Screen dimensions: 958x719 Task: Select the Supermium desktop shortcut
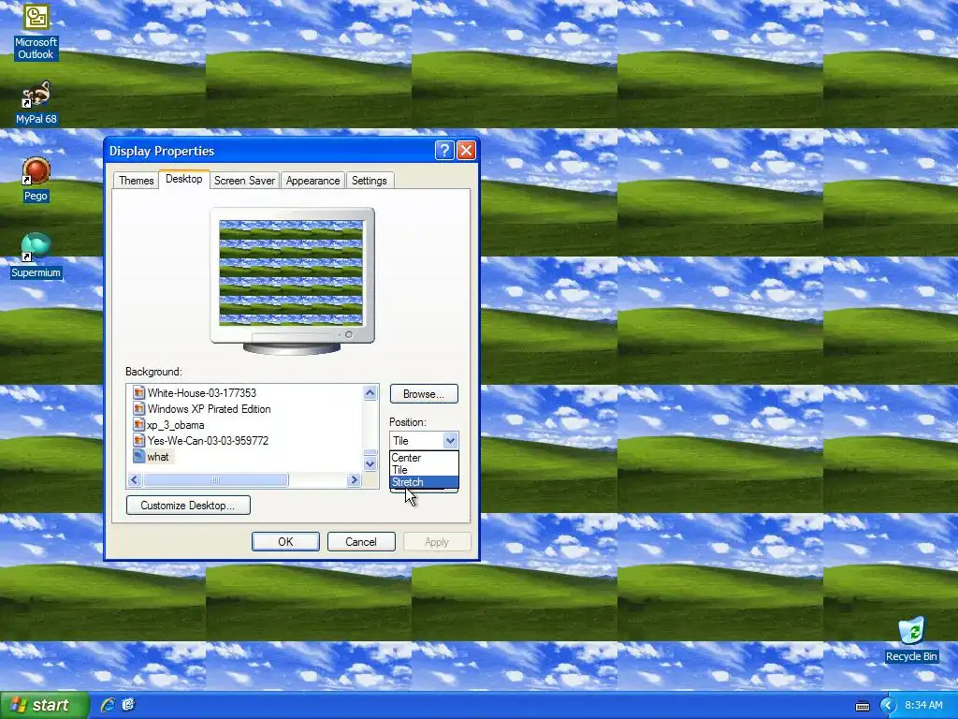[36, 257]
